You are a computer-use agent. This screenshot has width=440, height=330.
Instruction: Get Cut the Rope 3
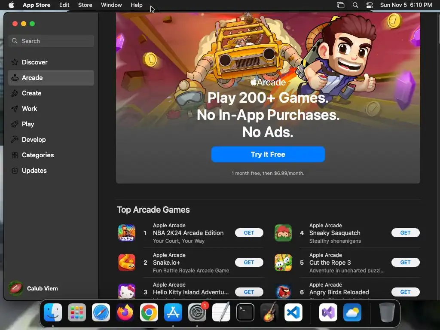point(406,263)
